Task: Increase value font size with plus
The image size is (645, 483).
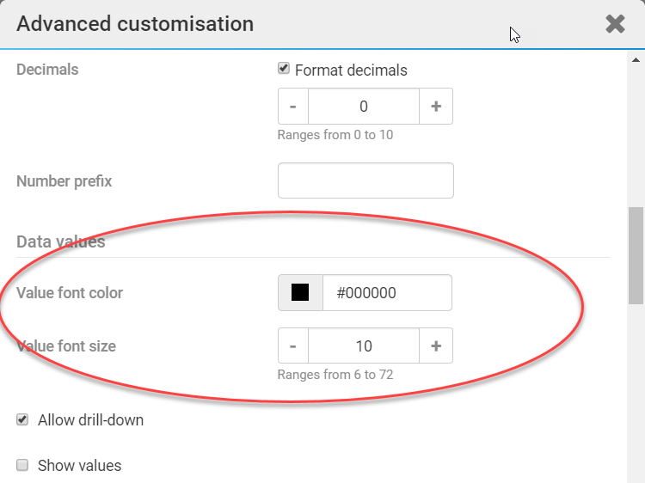Action: point(436,345)
